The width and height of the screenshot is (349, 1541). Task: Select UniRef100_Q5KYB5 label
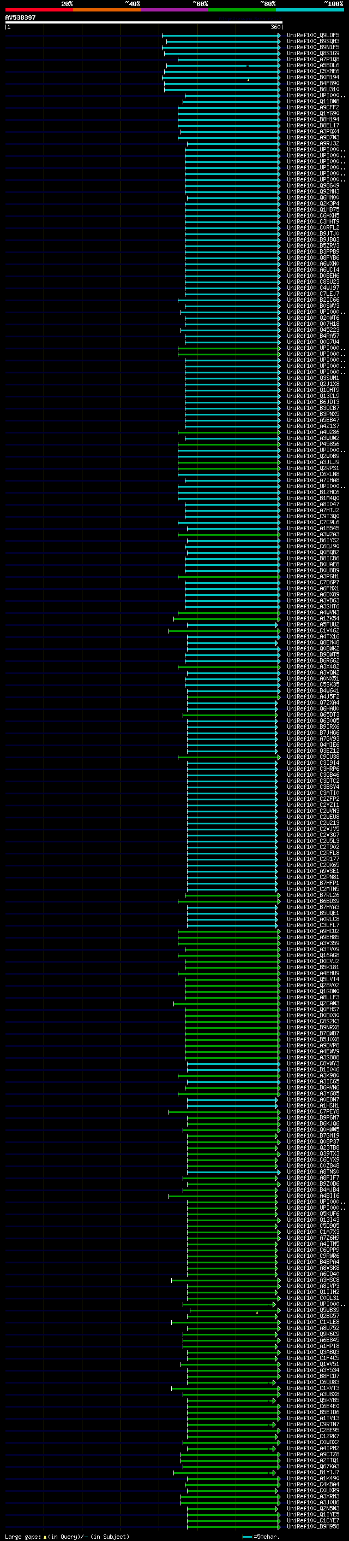point(312,1400)
